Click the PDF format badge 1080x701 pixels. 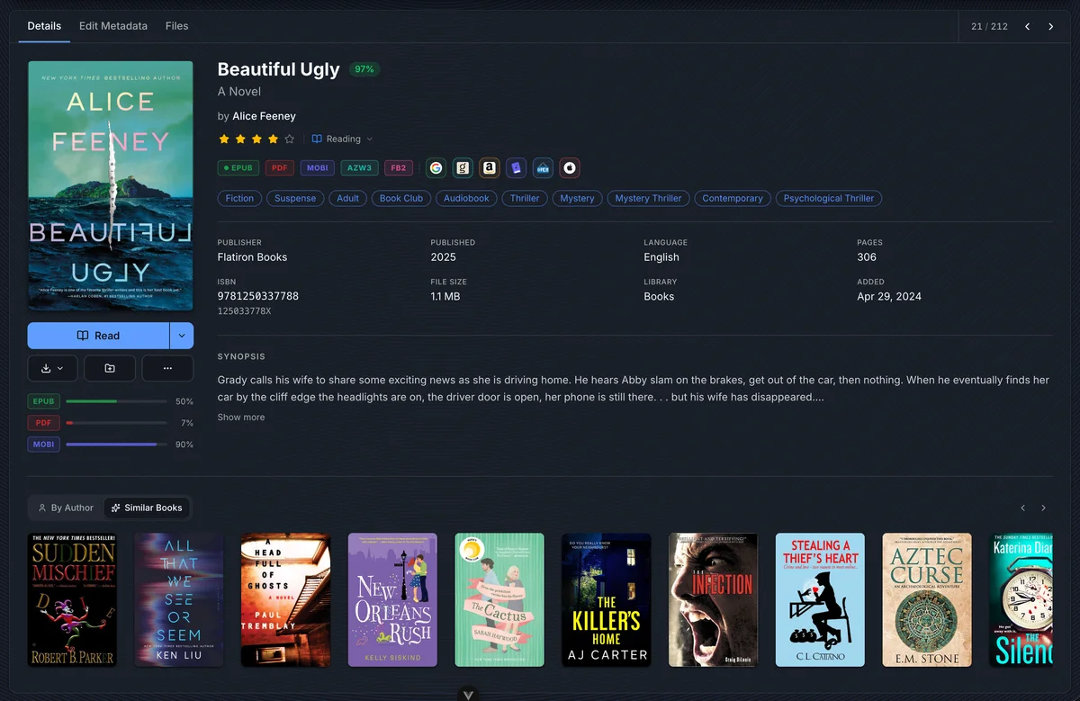coord(280,168)
